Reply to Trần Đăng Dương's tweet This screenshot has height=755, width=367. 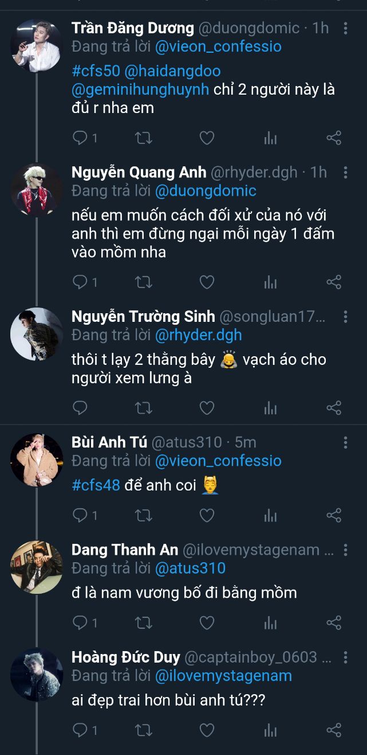[x=81, y=138]
